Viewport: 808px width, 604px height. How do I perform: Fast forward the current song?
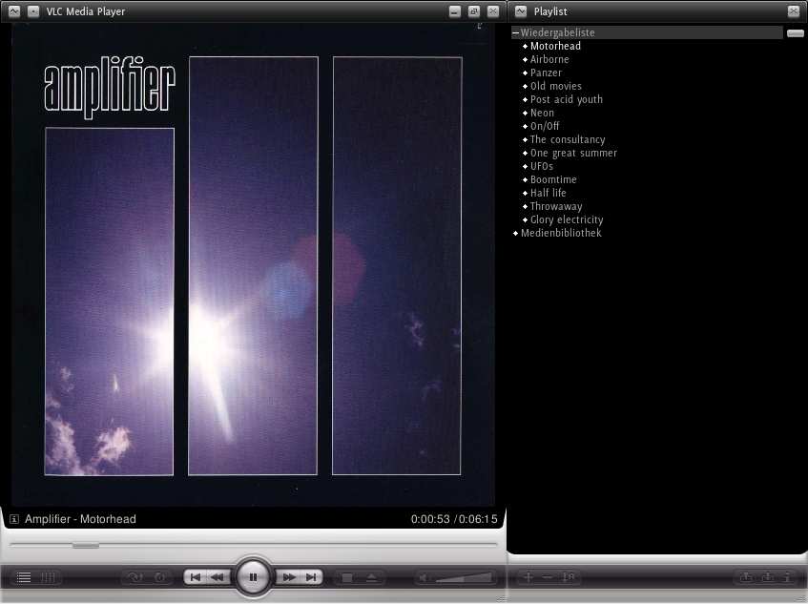288,577
